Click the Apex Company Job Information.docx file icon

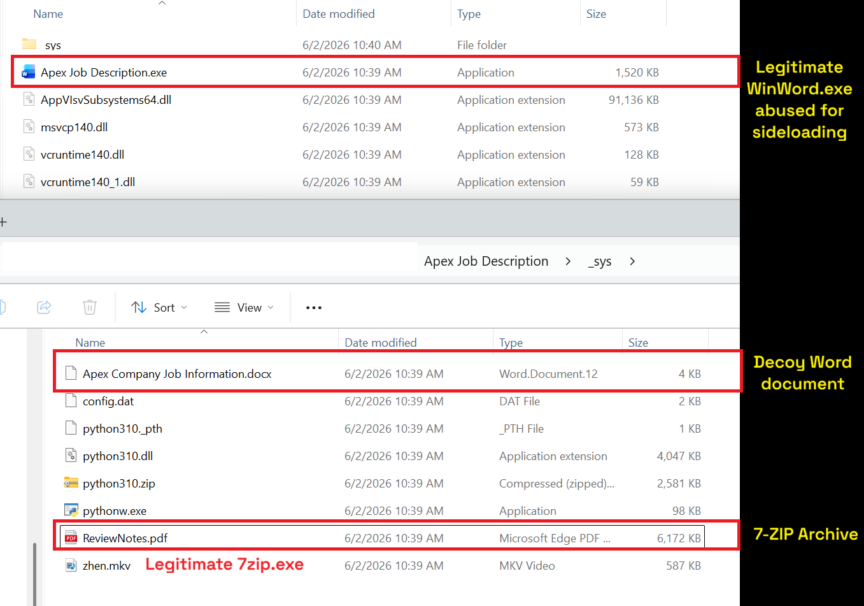click(x=71, y=373)
